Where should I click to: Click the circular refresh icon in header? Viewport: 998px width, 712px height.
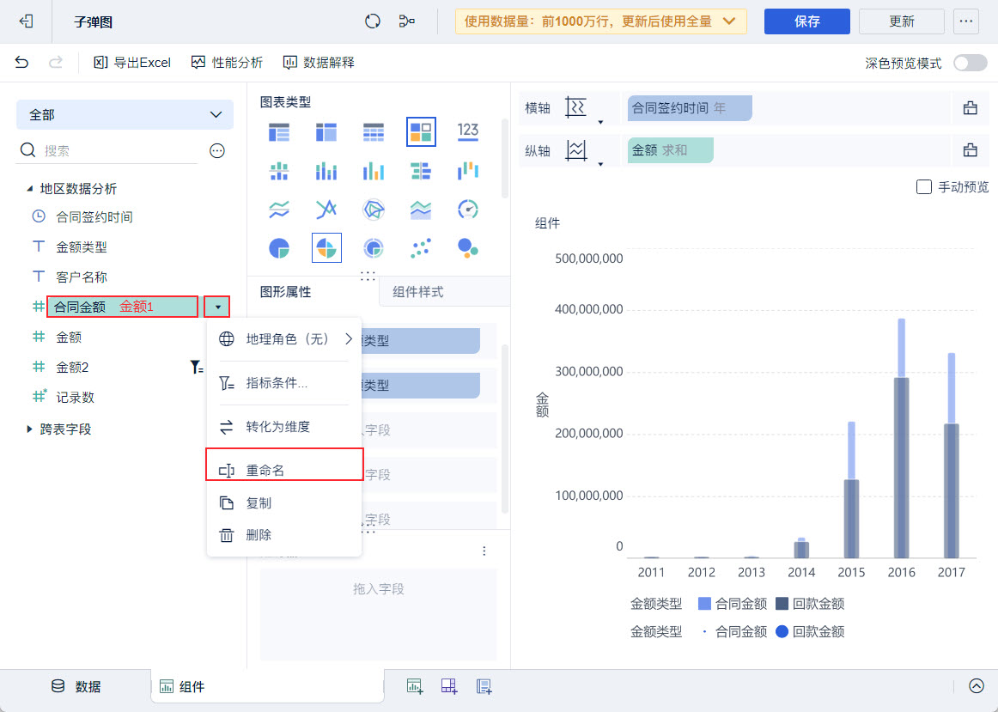coord(373,21)
